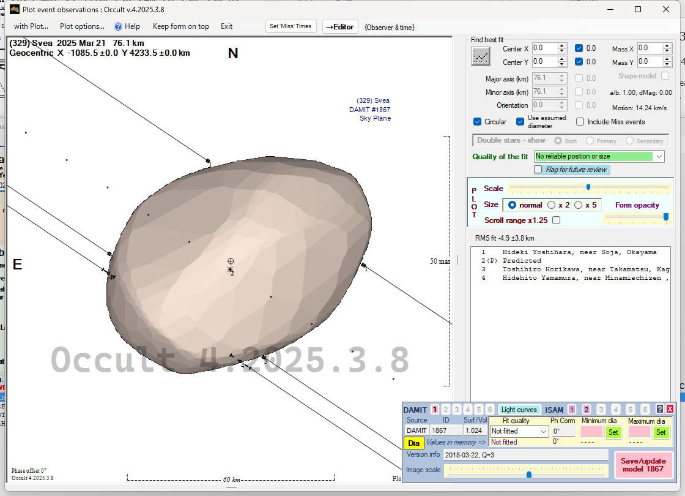Adjust the Image scale slider

pyautogui.click(x=529, y=474)
